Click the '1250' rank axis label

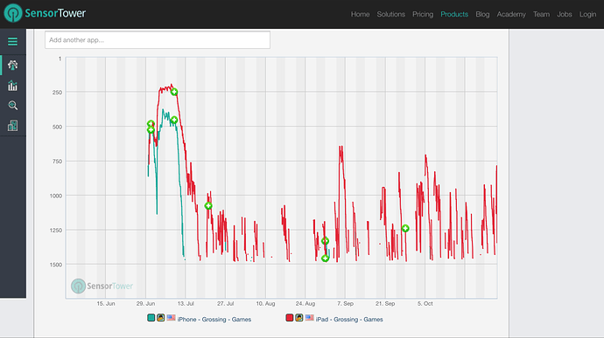(x=56, y=231)
